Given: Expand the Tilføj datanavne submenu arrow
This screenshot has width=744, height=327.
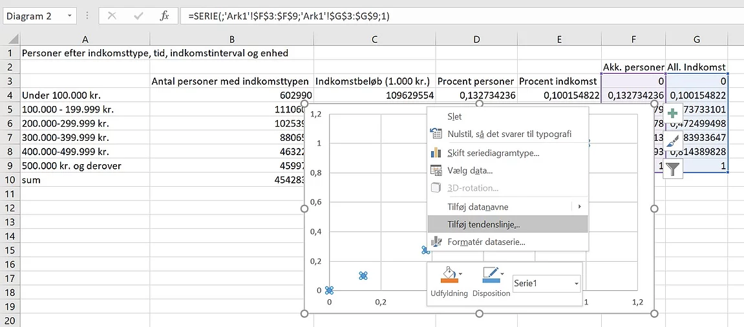Looking at the screenshot, I should tap(579, 206).
